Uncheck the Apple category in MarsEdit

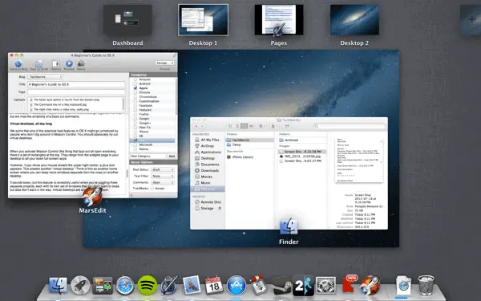[135, 88]
